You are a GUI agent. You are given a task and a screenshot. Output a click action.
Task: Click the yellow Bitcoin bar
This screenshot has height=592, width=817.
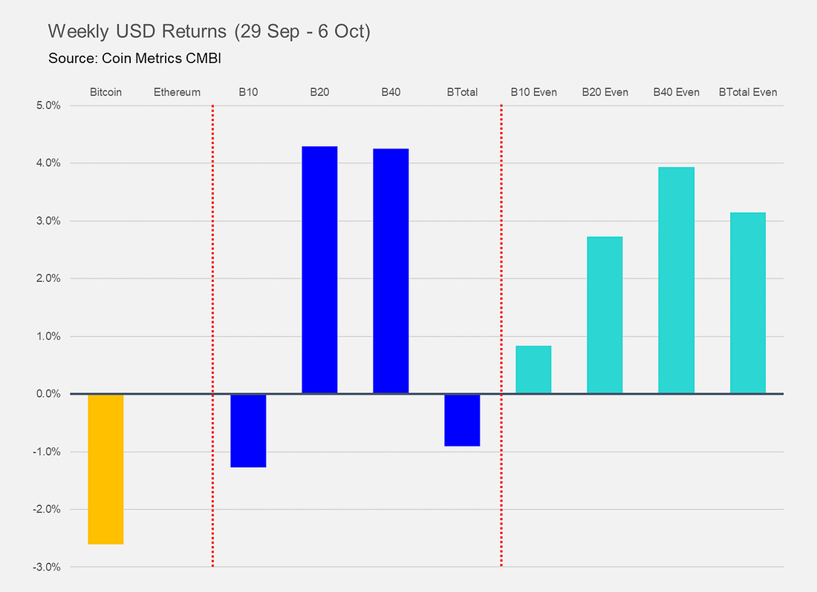coord(105,470)
